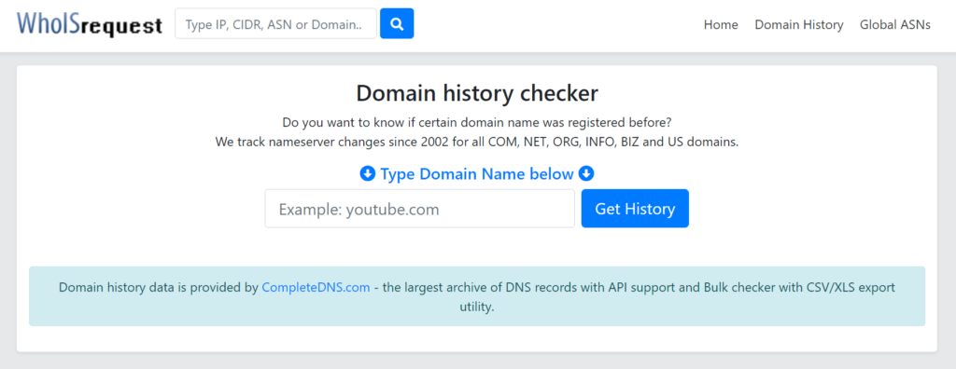Click the 'We track nameserver changes' sentence

[477, 142]
